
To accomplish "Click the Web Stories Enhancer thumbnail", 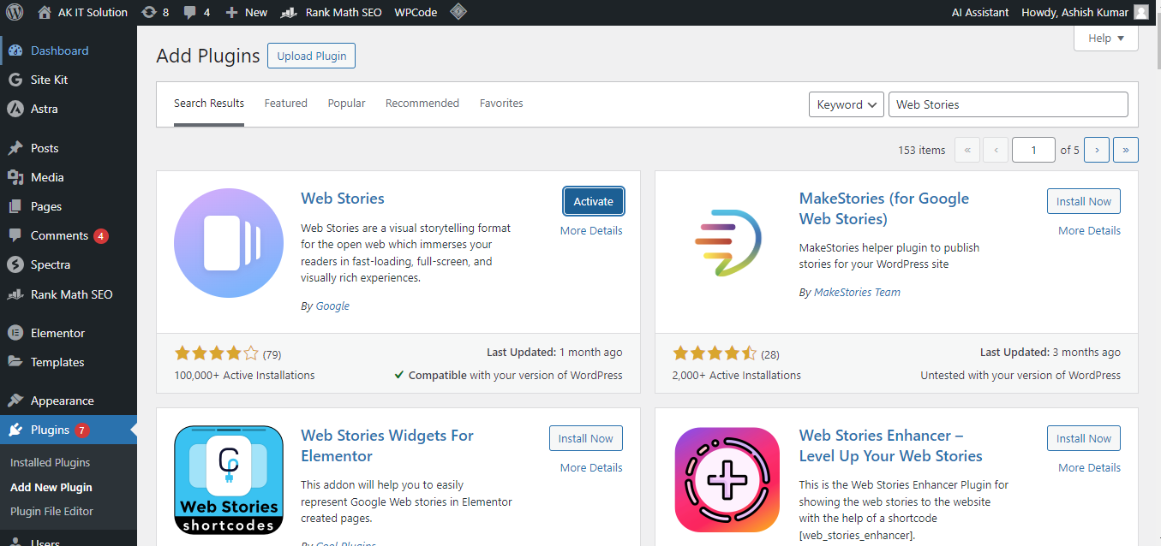I will 727,480.
